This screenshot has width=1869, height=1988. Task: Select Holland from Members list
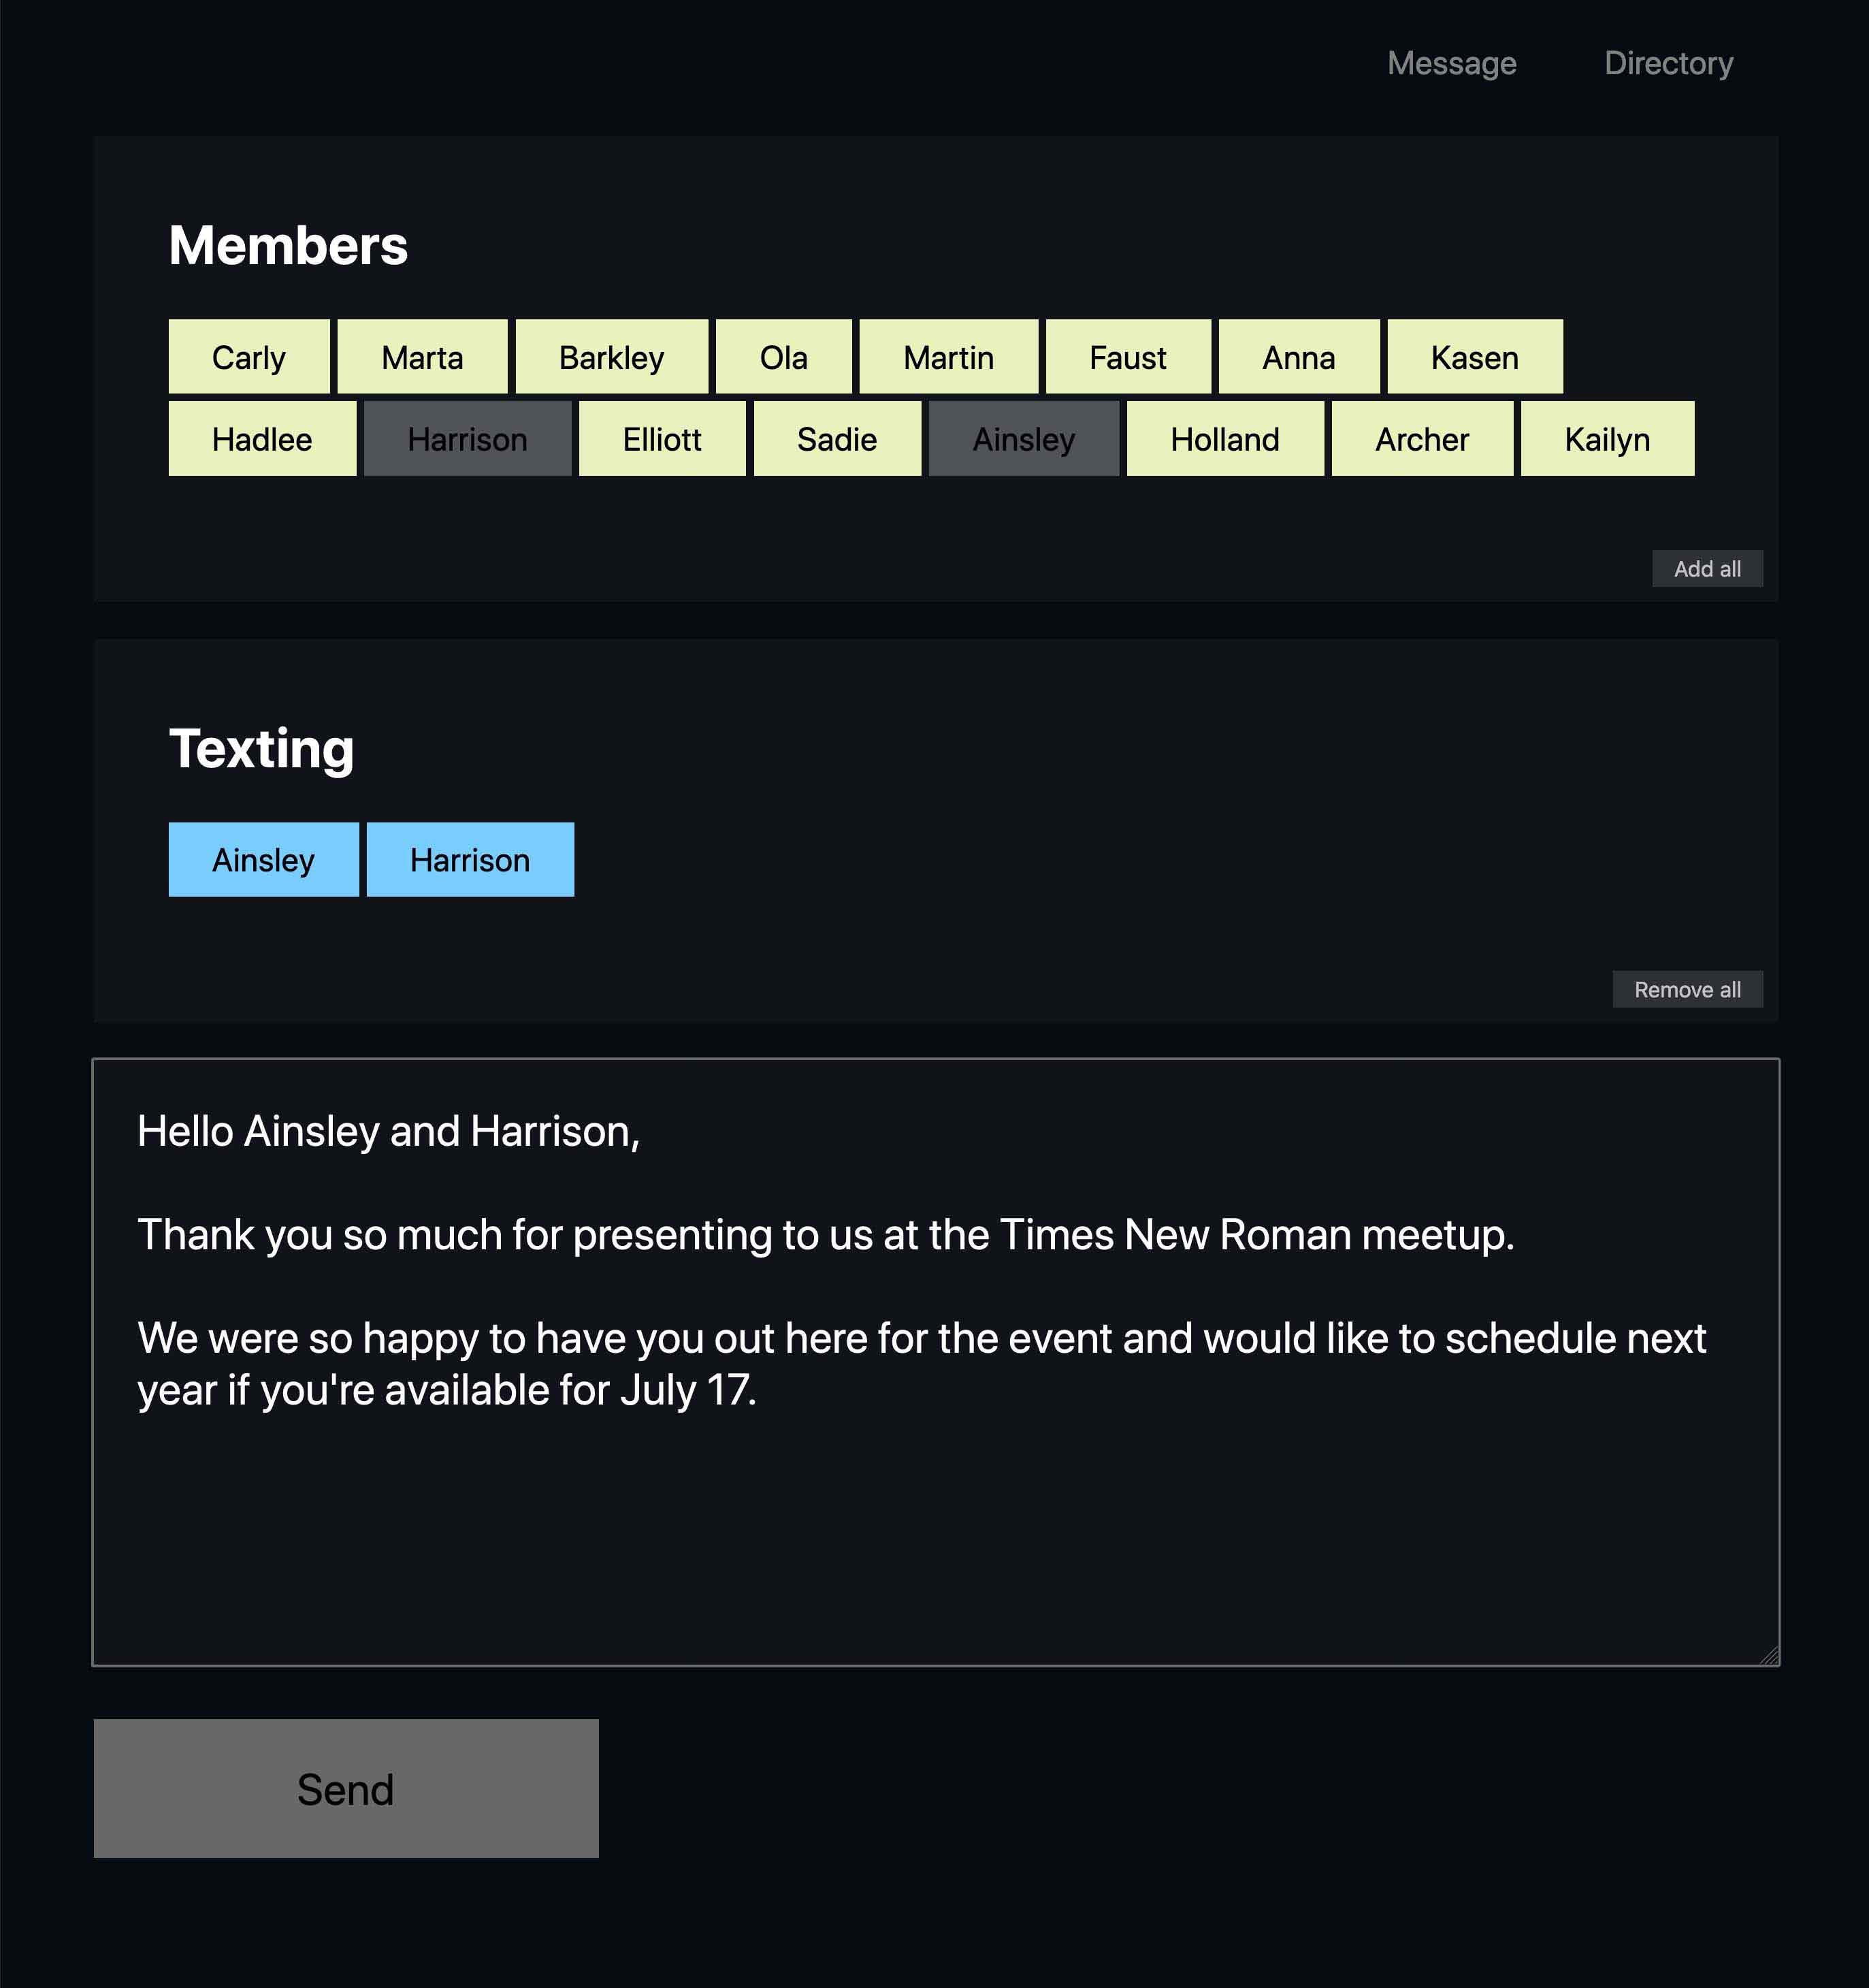pyautogui.click(x=1224, y=438)
